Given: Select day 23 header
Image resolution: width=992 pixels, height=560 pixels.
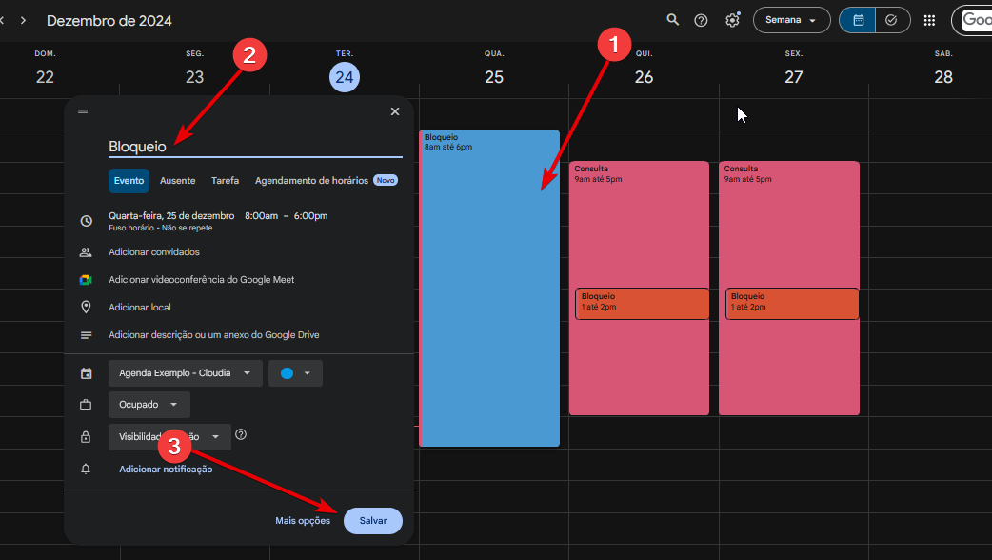Looking at the screenshot, I should pos(195,77).
